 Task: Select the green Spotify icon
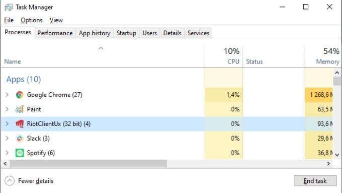pos(20,153)
